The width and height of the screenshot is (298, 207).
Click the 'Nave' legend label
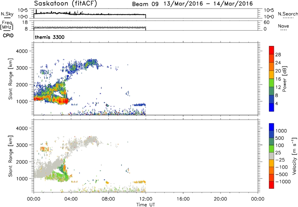(283, 26)
